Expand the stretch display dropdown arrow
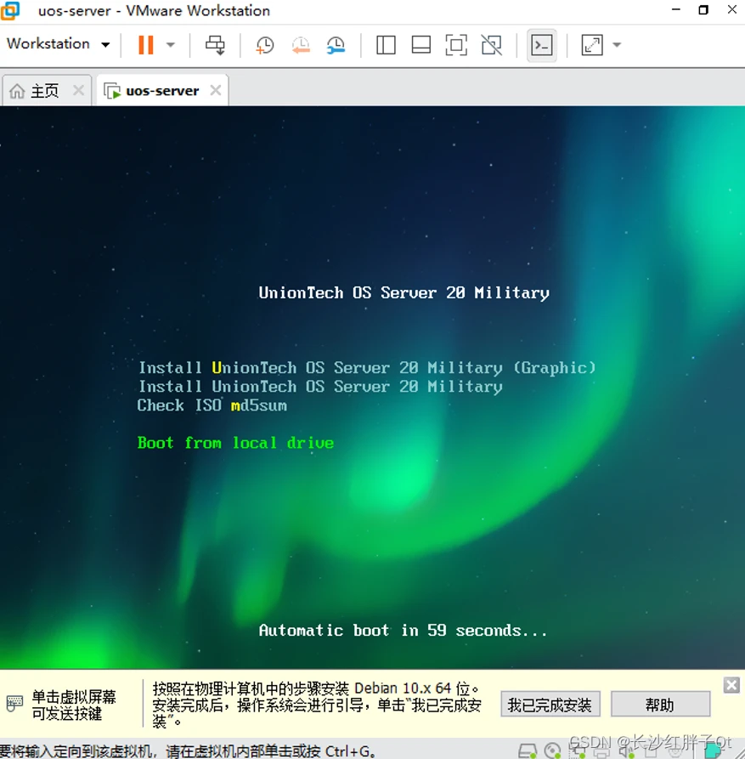 [617, 45]
